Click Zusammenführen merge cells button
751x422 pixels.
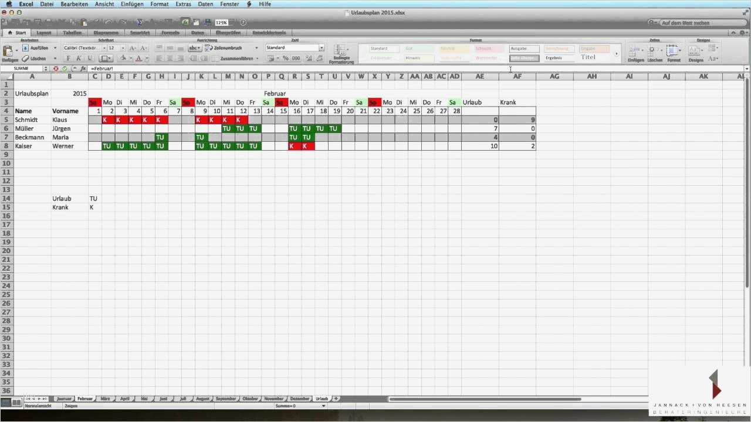pyautogui.click(x=232, y=59)
